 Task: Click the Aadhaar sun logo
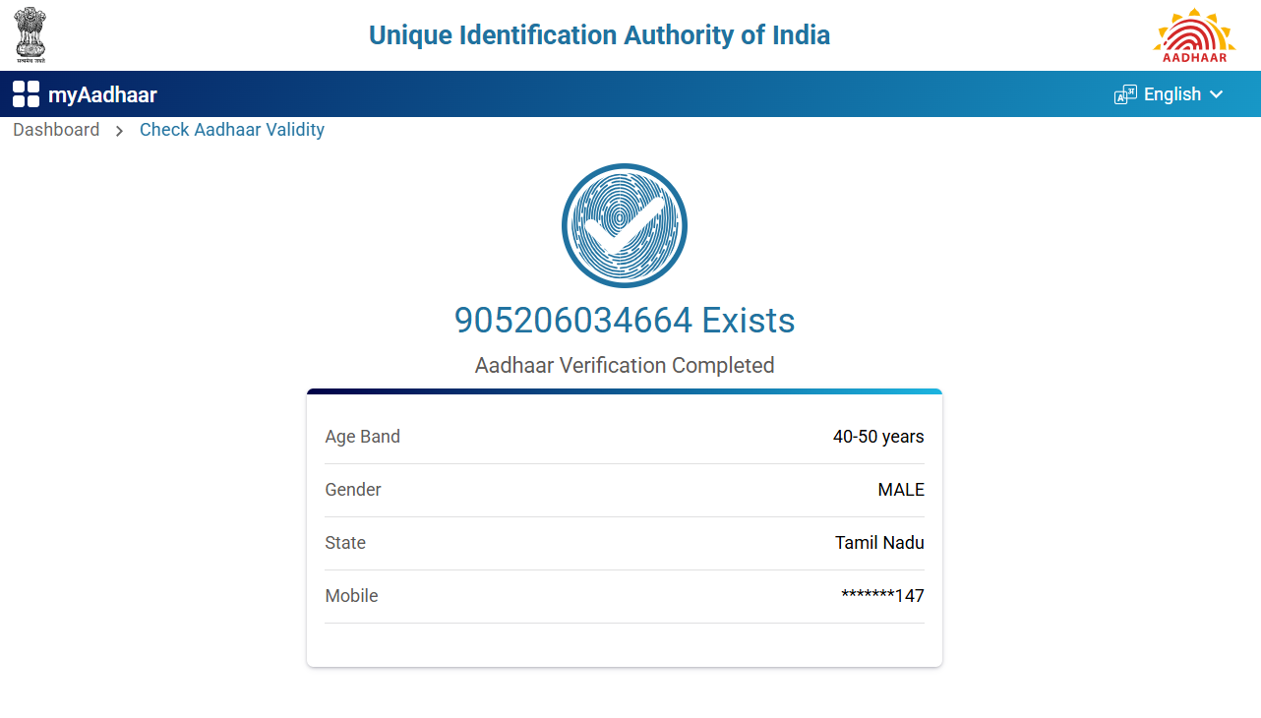point(1194,35)
